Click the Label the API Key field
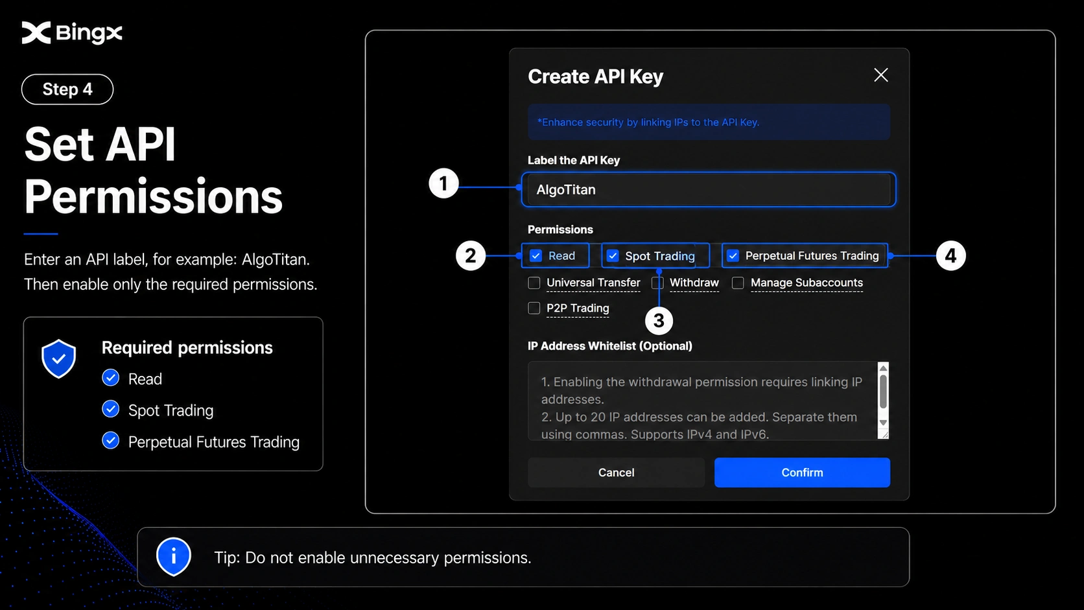 [x=709, y=189]
